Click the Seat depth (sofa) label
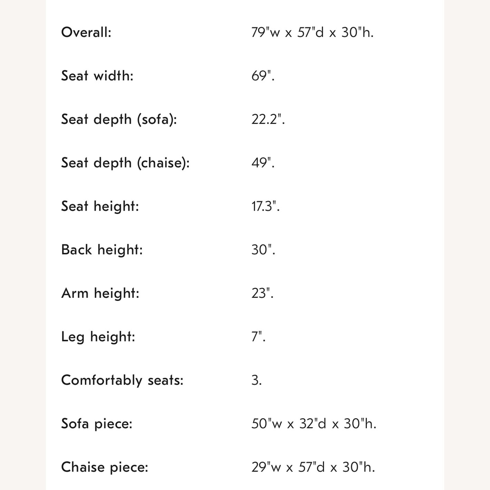Viewport: 490px width, 490px height. tap(119, 119)
